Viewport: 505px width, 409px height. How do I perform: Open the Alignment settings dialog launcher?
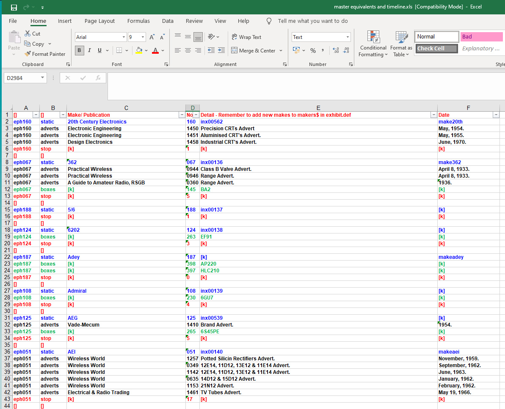click(285, 64)
